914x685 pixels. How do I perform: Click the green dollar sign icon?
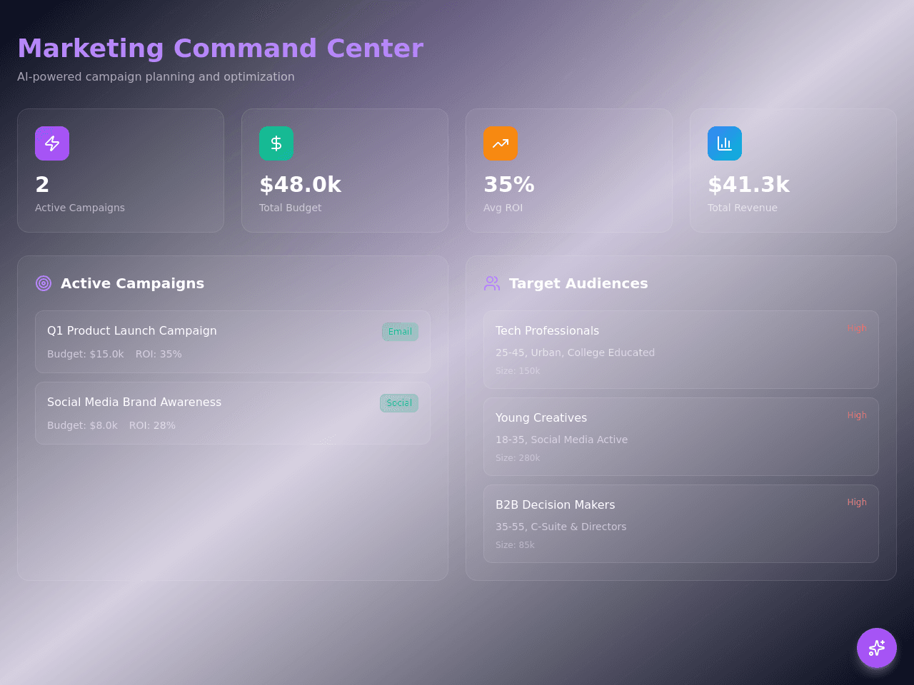[x=276, y=143]
